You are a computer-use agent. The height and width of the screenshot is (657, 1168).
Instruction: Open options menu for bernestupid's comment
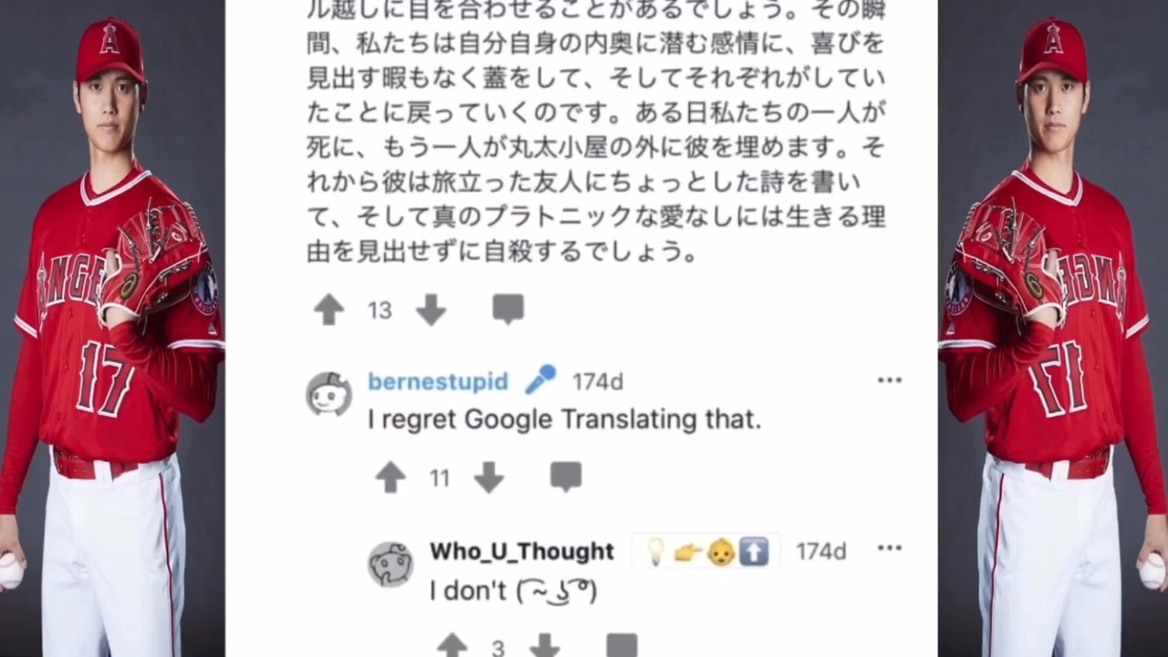pyautogui.click(x=889, y=381)
